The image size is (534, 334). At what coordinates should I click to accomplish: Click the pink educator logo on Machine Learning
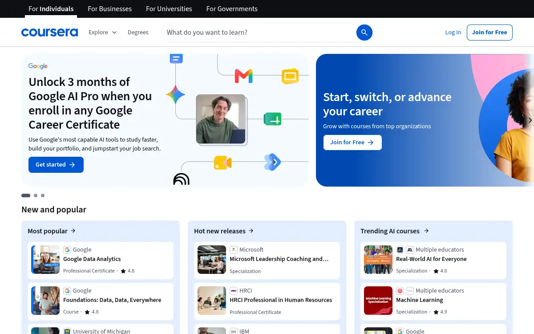pos(400,291)
